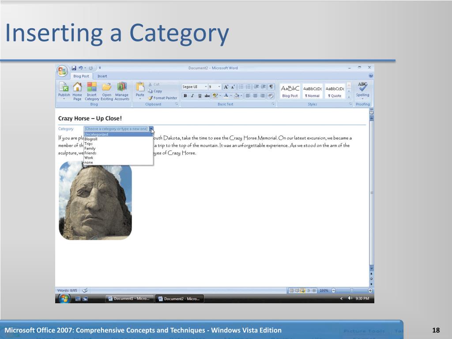Switch to the Insert tab
Viewport: 452px width, 339px height.
(x=102, y=76)
